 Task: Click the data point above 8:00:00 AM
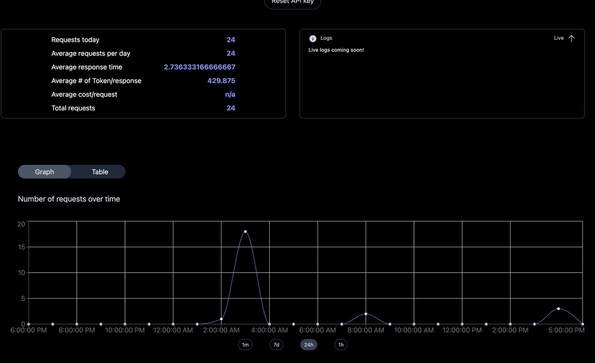point(365,313)
